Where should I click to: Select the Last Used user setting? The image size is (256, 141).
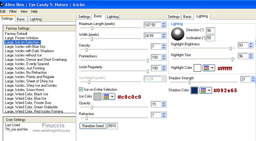click(12, 125)
